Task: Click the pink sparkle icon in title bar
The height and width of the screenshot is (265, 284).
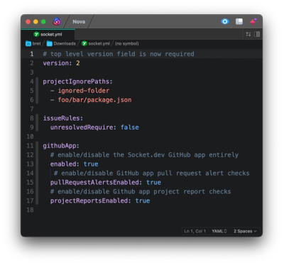Action: pyautogui.click(x=253, y=21)
